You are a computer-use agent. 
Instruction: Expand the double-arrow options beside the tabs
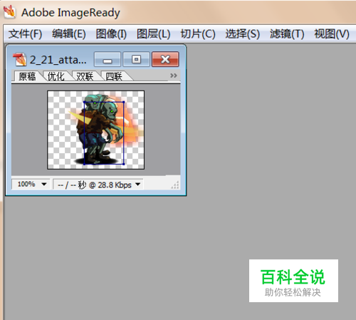[174, 76]
